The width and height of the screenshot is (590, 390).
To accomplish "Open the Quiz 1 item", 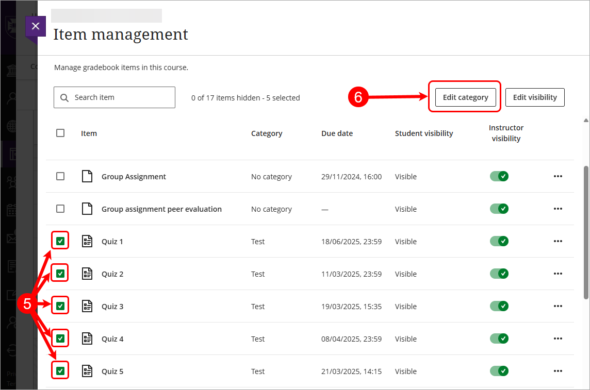I will (x=112, y=242).
